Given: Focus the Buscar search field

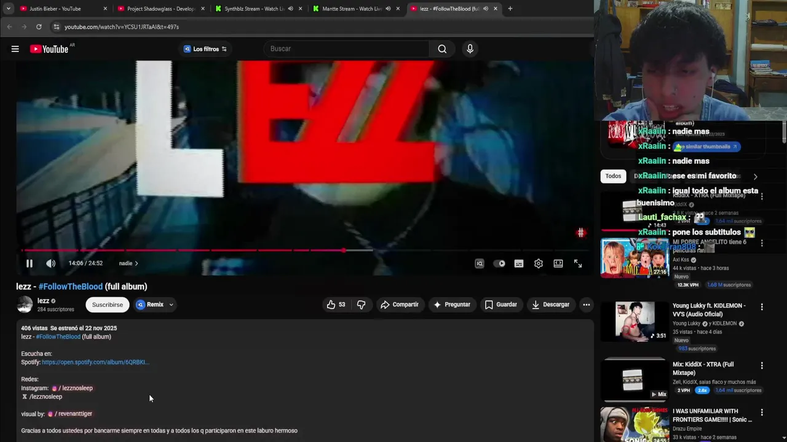Looking at the screenshot, I should 347,49.
